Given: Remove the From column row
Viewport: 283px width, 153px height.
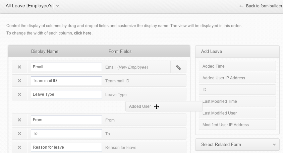Looking at the screenshot, I should [x=19, y=120].
